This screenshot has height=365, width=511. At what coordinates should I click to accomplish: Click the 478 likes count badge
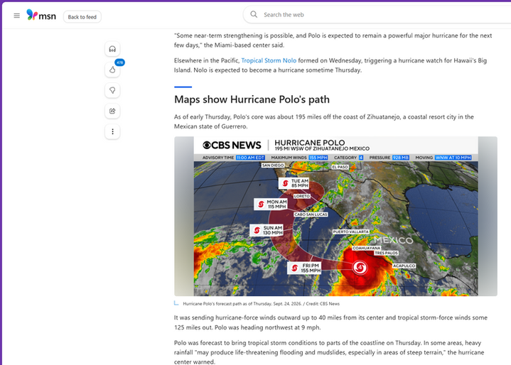pos(119,62)
